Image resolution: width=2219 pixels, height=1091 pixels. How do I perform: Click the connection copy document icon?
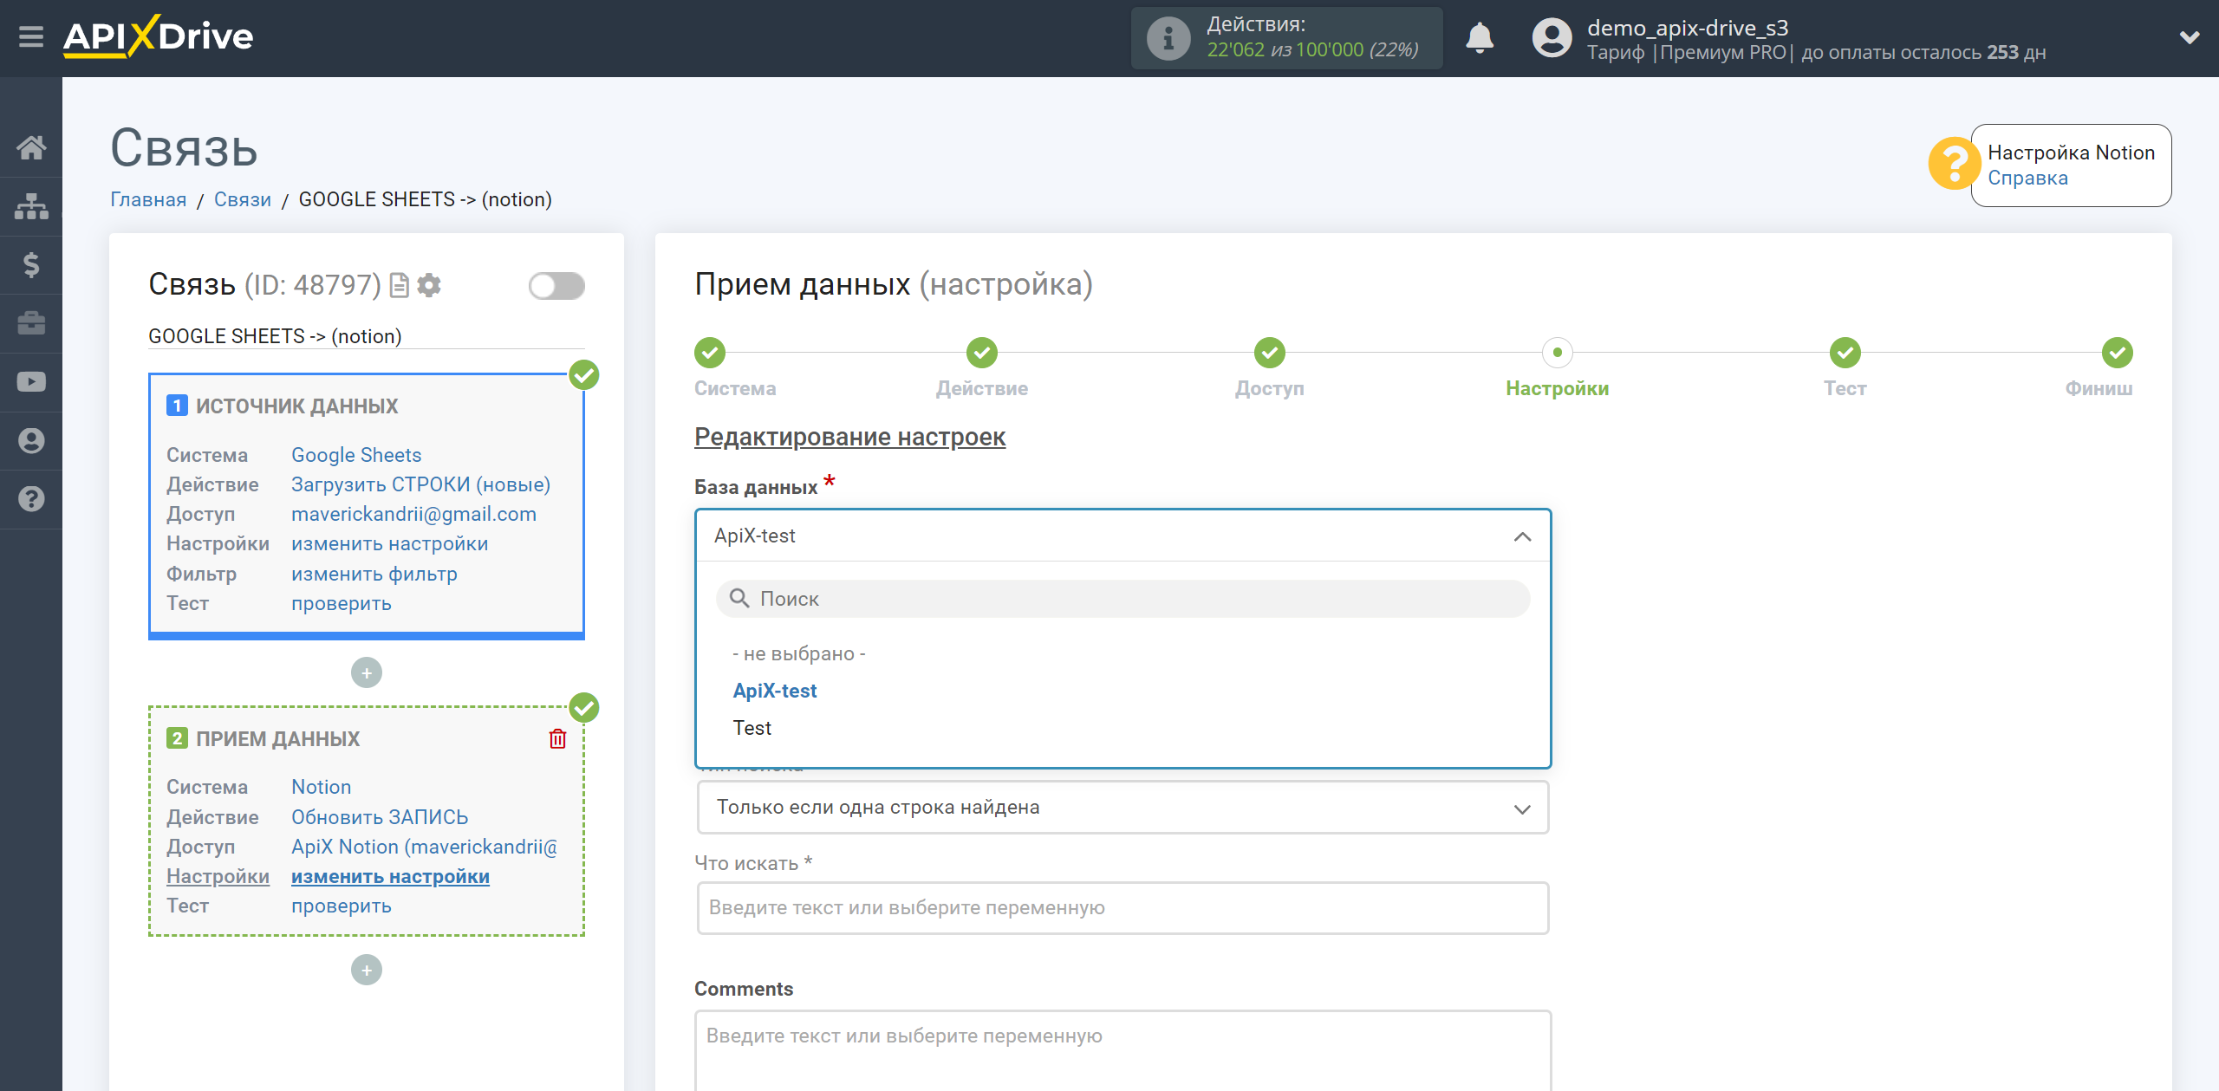coord(399,285)
